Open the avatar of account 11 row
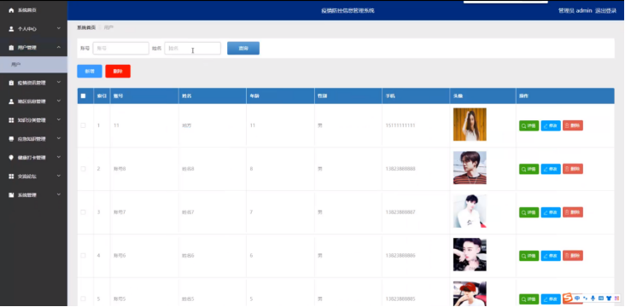Image resolution: width=625 pixels, height=307 pixels. 470,125
